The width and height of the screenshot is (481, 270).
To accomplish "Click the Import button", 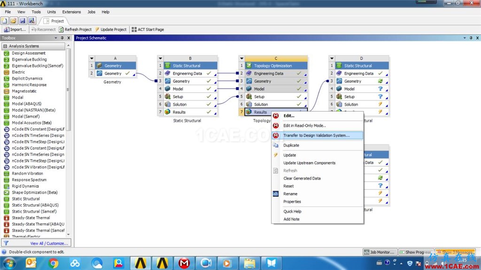I will tap(15, 30).
